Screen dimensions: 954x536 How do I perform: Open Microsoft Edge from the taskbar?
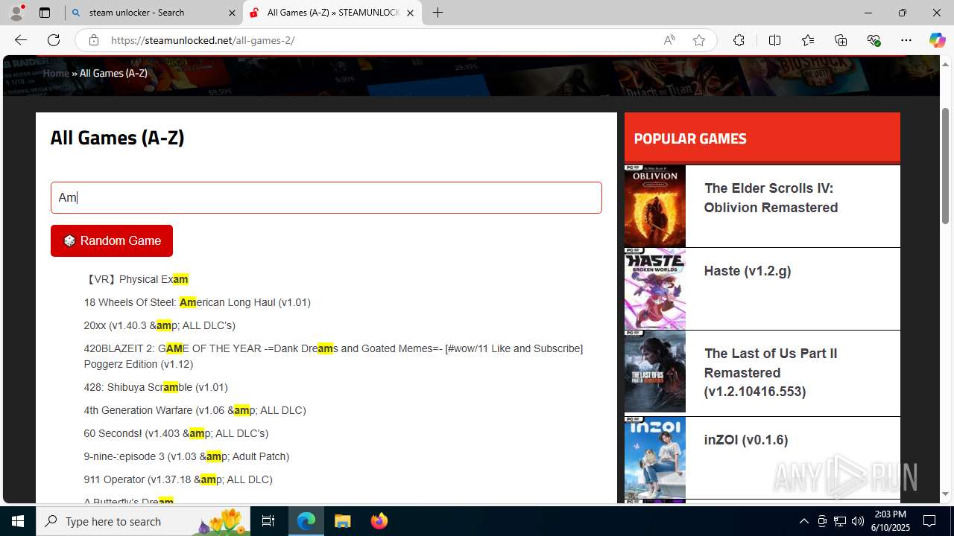[x=306, y=521]
